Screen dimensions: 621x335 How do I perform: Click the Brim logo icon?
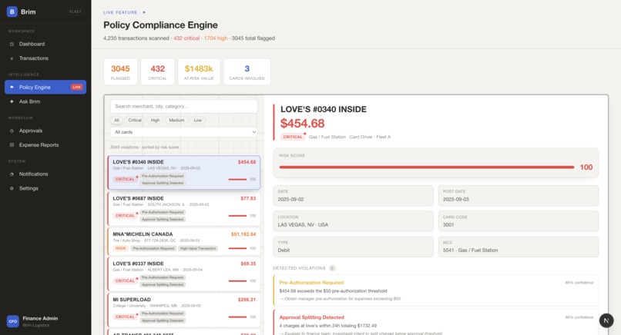pyautogui.click(x=12, y=12)
